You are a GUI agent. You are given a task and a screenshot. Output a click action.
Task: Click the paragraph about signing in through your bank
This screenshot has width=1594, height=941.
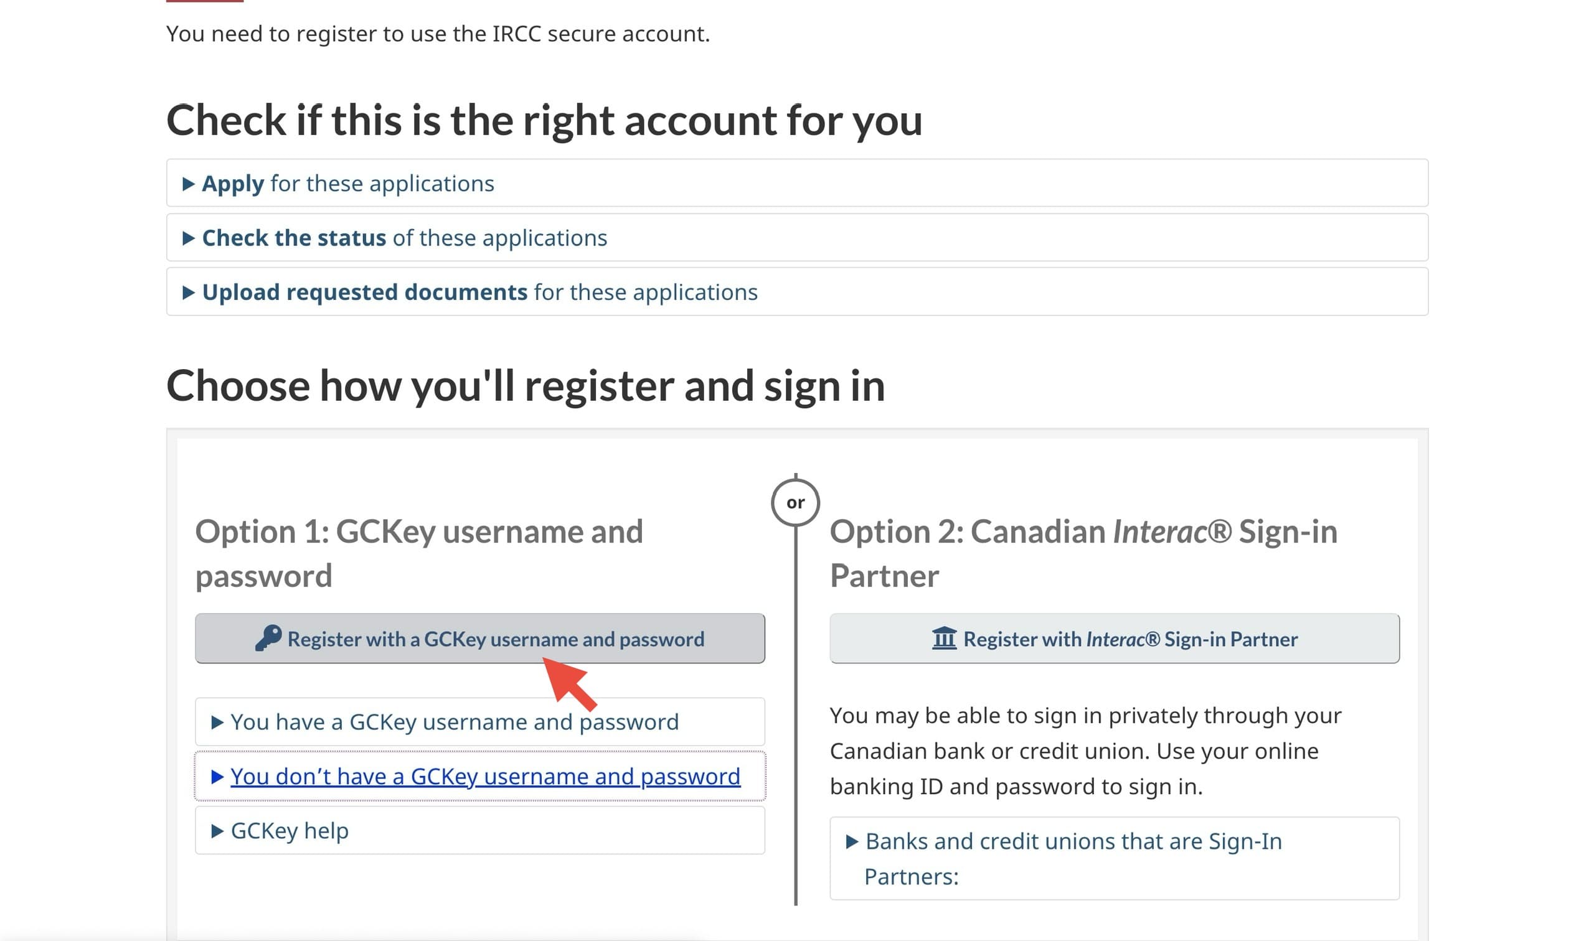point(1085,751)
